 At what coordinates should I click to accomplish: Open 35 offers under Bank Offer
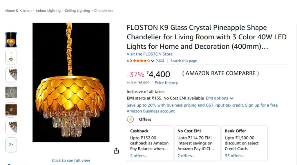point(234,156)
